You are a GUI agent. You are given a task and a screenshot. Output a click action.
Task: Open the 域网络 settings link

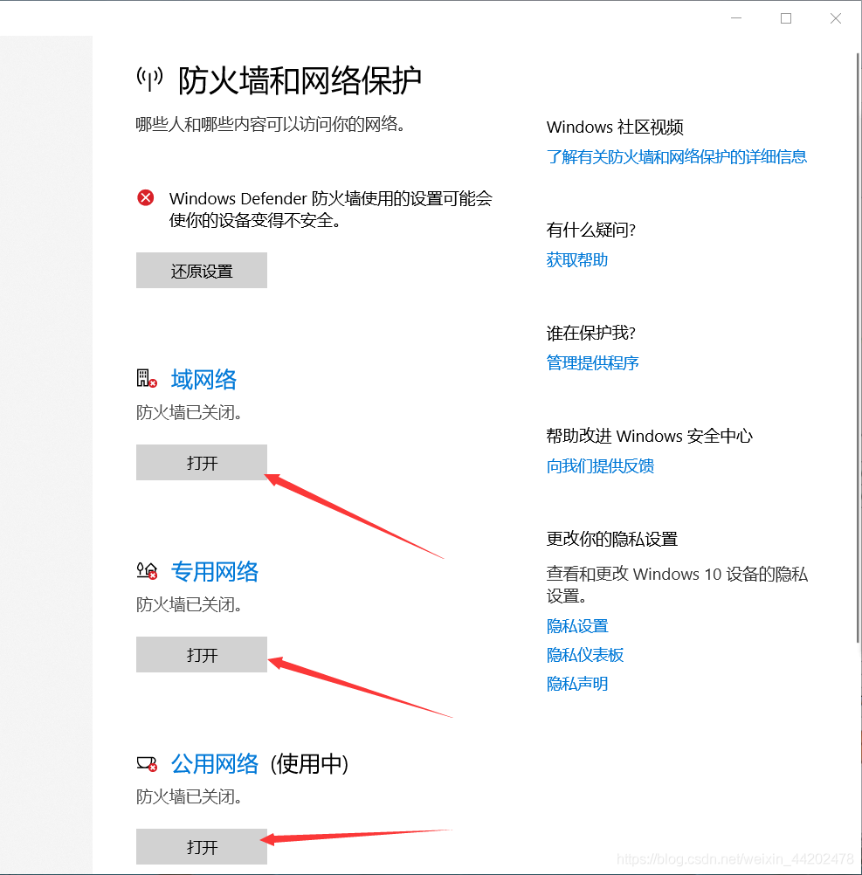pos(203,380)
